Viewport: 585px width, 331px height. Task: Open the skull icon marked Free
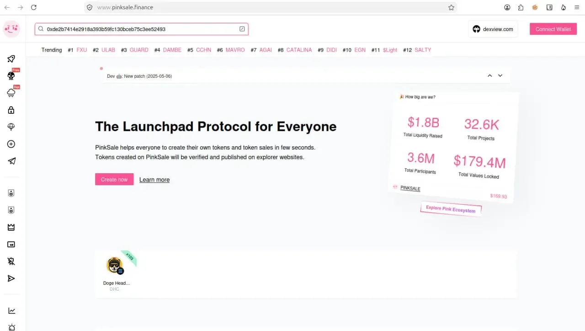click(11, 75)
